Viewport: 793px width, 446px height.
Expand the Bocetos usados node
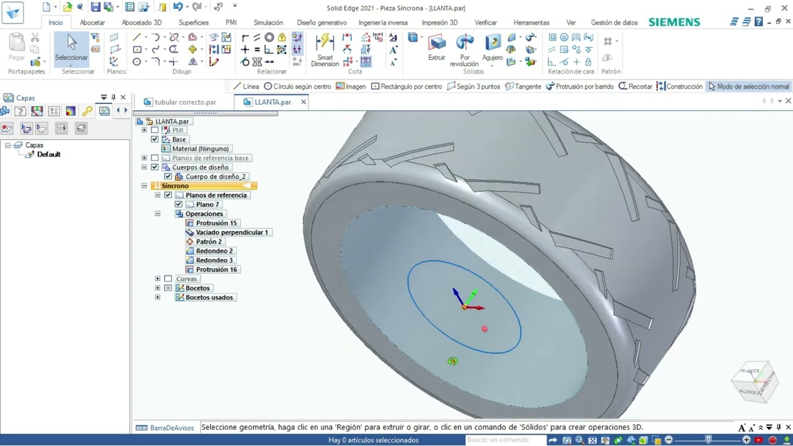point(157,297)
